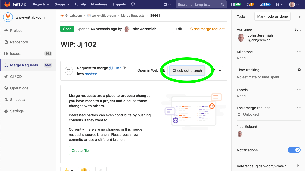Click the Merge Requests count badge 553
The height and width of the screenshot is (171, 305).
(48, 65)
